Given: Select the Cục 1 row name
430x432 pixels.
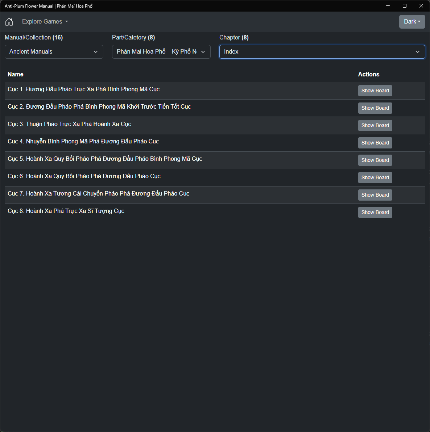Looking at the screenshot, I should point(83,89).
